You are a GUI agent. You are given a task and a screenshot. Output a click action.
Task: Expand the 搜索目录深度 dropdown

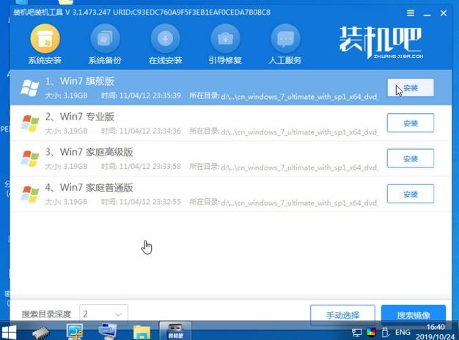pyautogui.click(x=120, y=314)
